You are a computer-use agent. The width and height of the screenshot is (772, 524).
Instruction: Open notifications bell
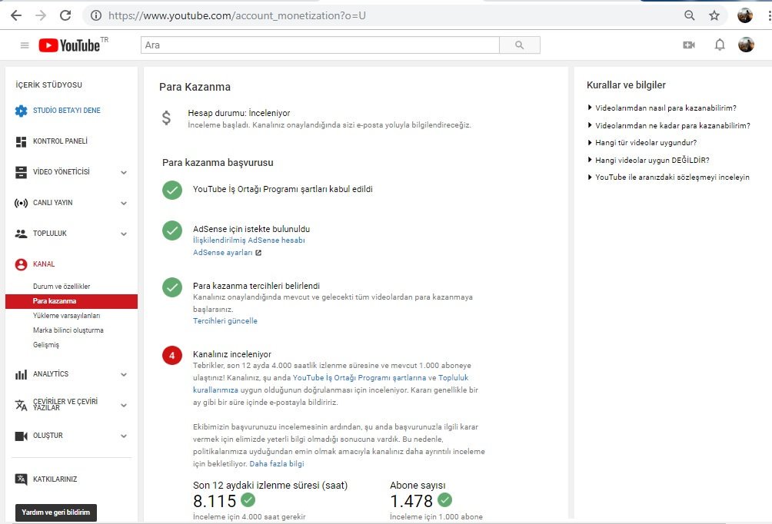[719, 45]
